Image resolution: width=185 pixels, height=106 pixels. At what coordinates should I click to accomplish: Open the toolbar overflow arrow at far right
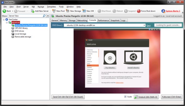[183, 12]
